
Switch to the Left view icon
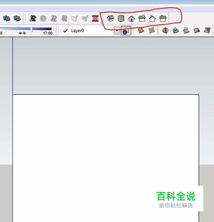tap(163, 18)
